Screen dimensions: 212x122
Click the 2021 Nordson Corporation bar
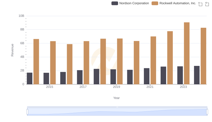click(147, 76)
